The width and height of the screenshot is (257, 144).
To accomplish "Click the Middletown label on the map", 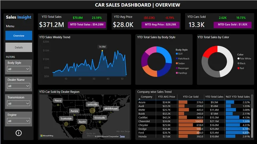I will [x=111, y=108].
